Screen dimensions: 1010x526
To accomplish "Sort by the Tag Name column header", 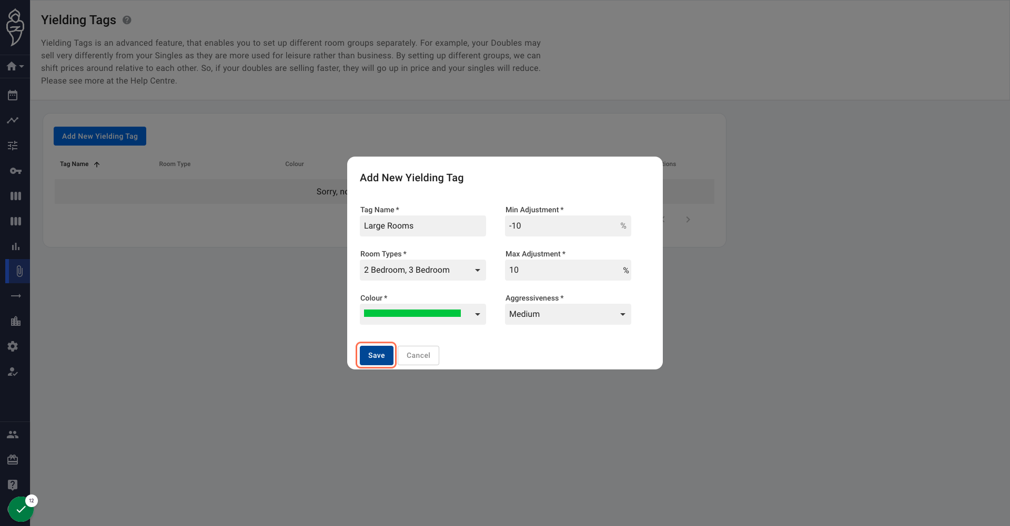I will coord(79,164).
